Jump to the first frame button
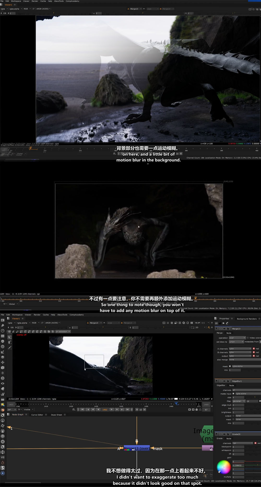 pyautogui.click(x=82, y=409)
